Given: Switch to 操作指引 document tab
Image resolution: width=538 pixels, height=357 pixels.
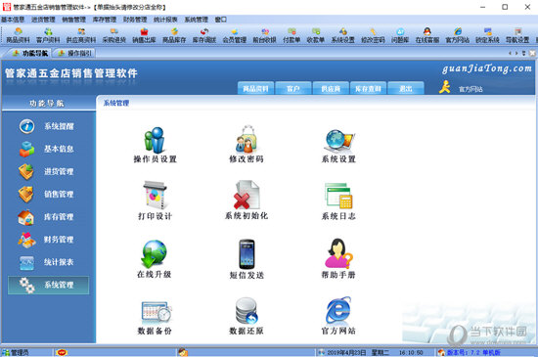Looking at the screenshot, I should pyautogui.click(x=75, y=53).
